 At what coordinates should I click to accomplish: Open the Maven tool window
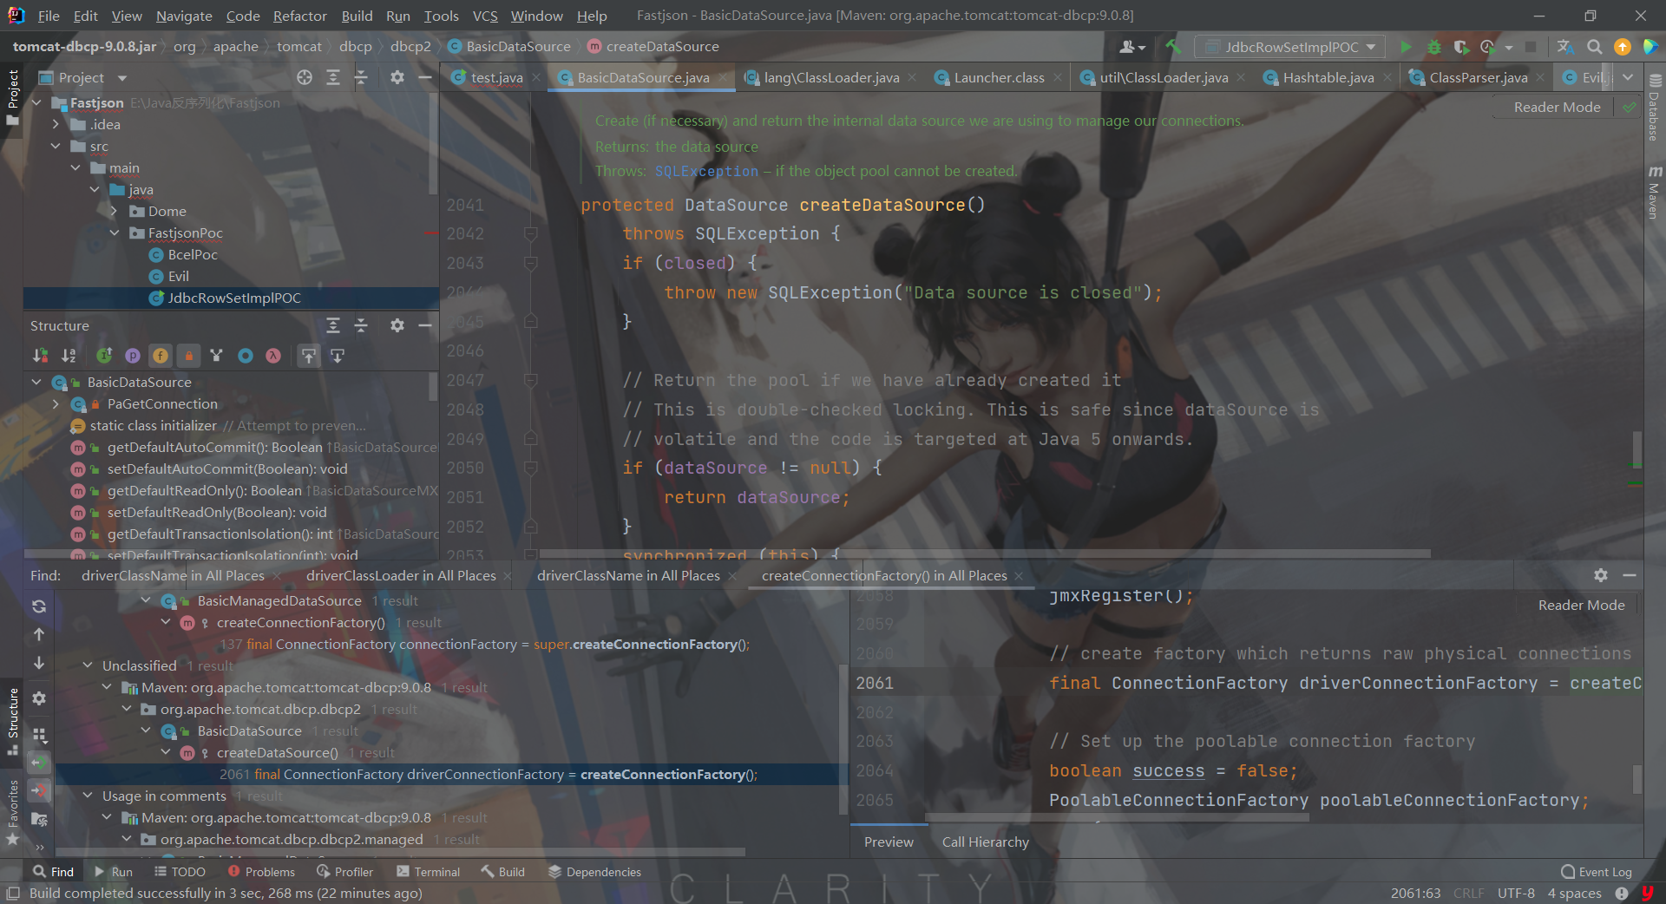coord(1655,193)
